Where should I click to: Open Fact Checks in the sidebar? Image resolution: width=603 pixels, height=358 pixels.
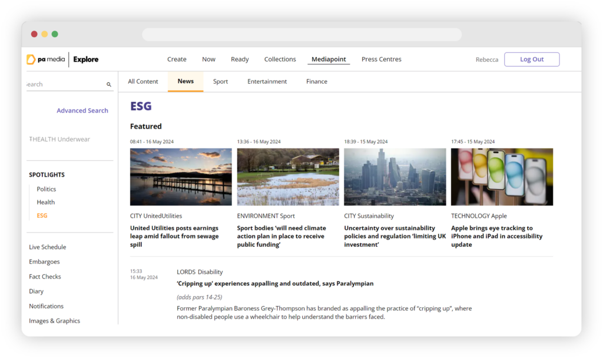[45, 277]
